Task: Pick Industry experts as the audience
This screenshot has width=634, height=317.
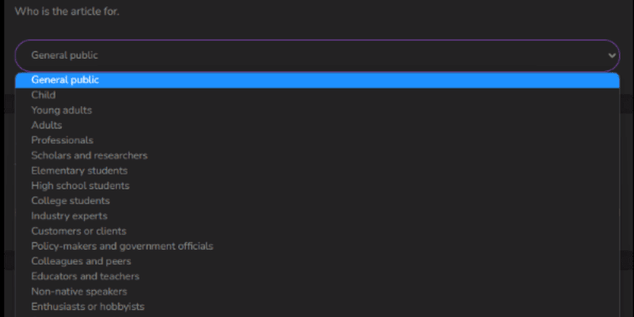Action: click(317, 216)
